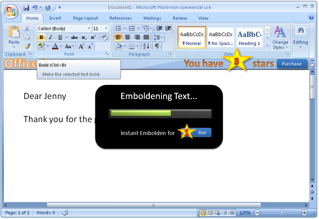Screen dimensions: 319x219
Task: Toggle Strikethrough on the text
Action: (74, 37)
